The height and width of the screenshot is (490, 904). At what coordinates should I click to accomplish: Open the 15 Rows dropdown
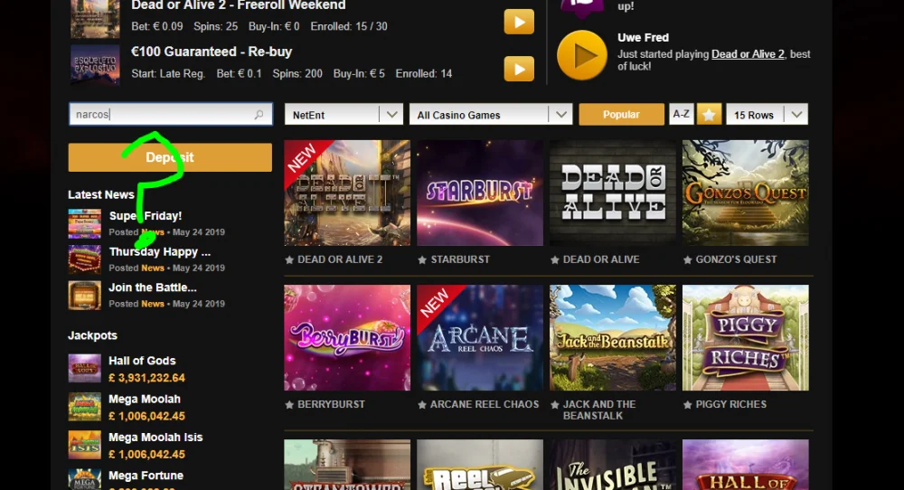pyautogui.click(x=767, y=115)
